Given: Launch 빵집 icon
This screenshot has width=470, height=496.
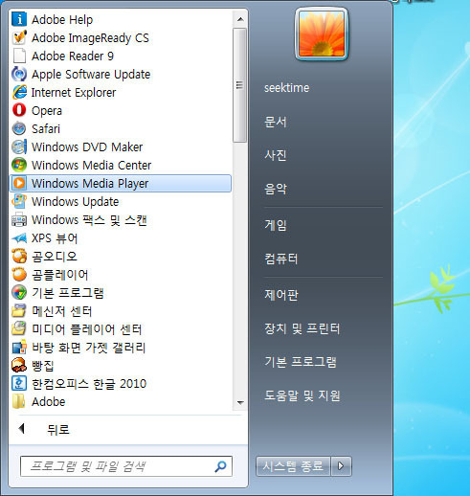Looking at the screenshot, I should coord(19,365).
